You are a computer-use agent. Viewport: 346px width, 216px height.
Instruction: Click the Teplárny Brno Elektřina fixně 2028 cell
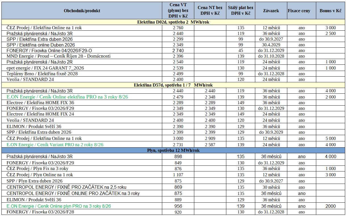[x=82, y=74]
